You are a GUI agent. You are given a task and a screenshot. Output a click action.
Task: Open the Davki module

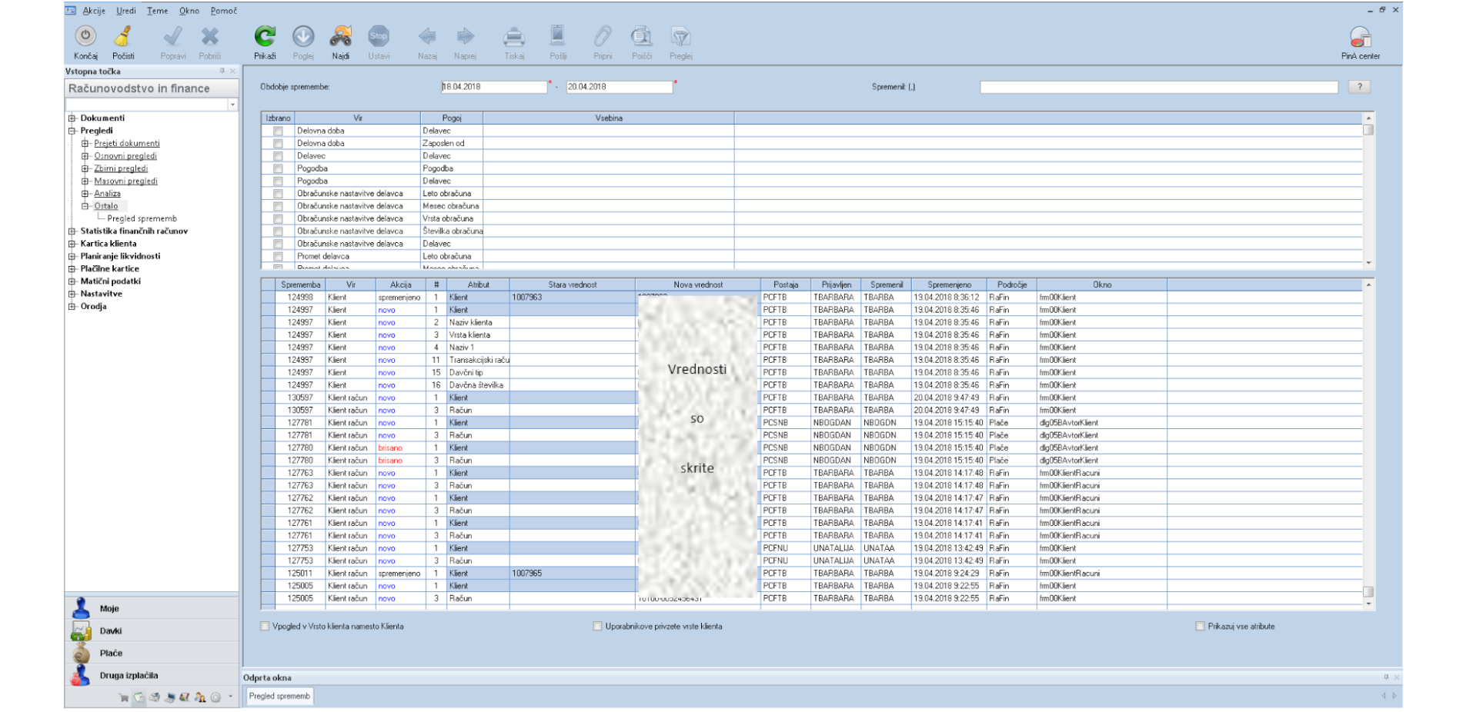[x=152, y=630]
